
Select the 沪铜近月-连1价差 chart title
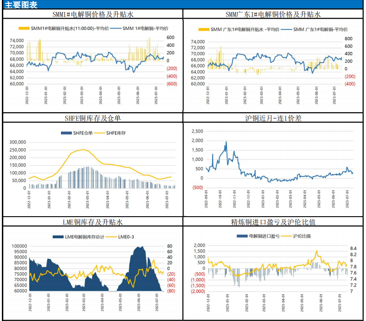point(273,118)
